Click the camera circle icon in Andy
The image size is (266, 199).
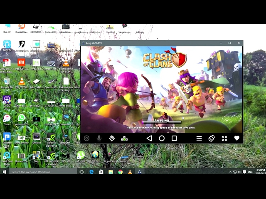pos(86,138)
